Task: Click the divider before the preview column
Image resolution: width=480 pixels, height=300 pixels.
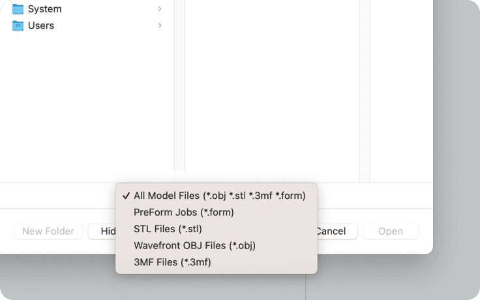Action: tap(365, 91)
